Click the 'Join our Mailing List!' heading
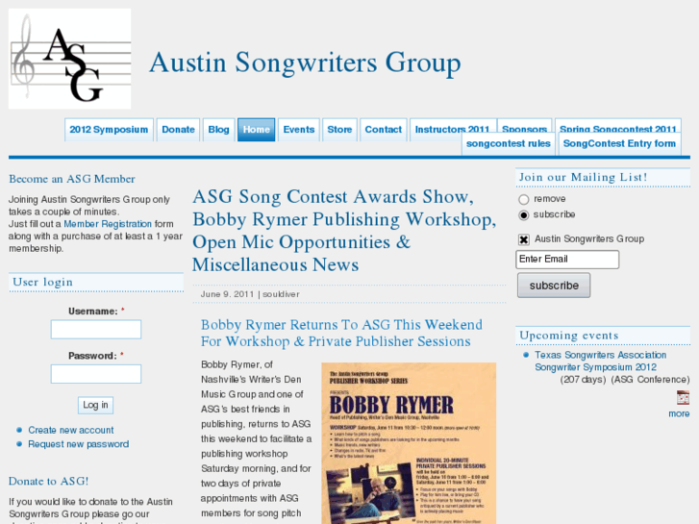This screenshot has width=699, height=524. 583,177
